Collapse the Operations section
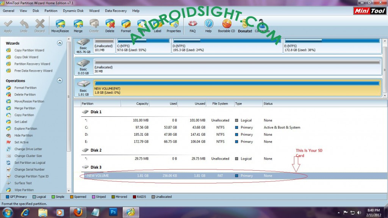The width and height of the screenshot is (388, 218). click(59, 80)
